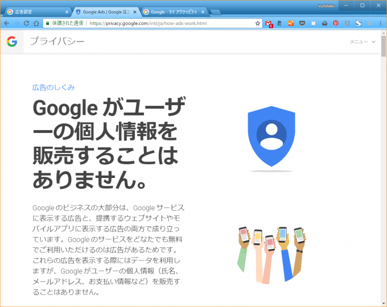Close the Google Ads tab
Image resolution: width=387 pixels, height=307 pixels.
tap(135, 12)
